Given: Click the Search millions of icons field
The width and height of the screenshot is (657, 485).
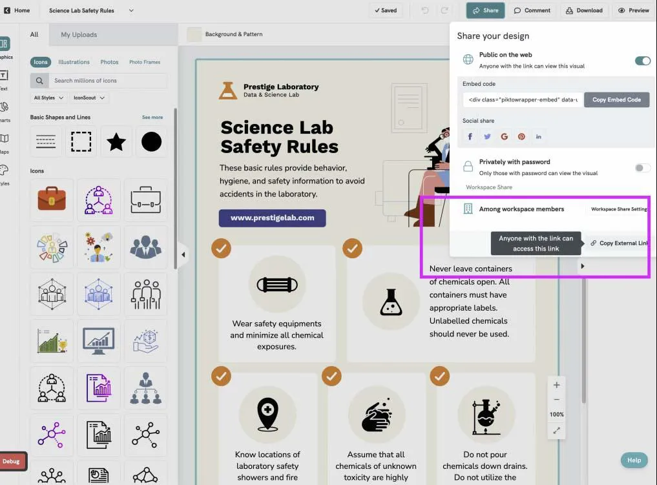Looking at the screenshot, I should [x=108, y=81].
